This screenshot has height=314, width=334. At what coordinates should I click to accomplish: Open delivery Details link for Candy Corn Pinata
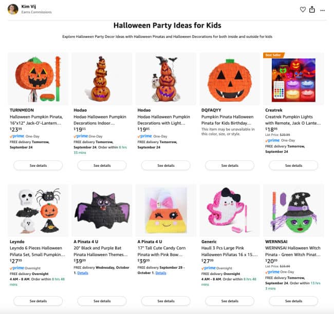click(161, 273)
